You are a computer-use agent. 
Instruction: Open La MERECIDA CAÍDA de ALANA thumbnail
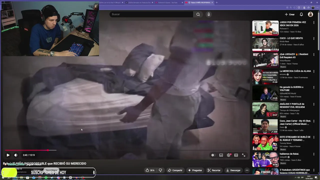(x=265, y=77)
